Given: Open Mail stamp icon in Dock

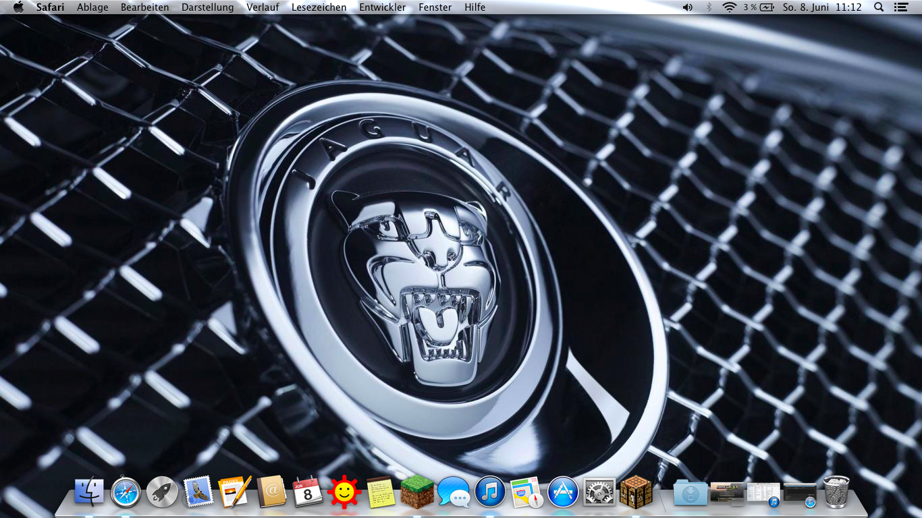Looking at the screenshot, I should (198, 492).
